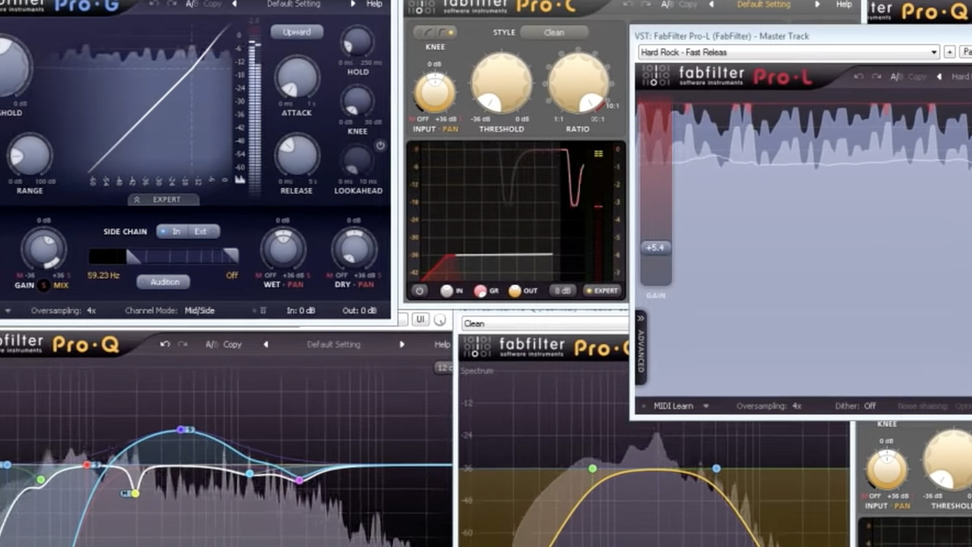This screenshot has width=972, height=547.
Task: Toggle EXPERT mode in Pro-C
Action: [603, 291]
